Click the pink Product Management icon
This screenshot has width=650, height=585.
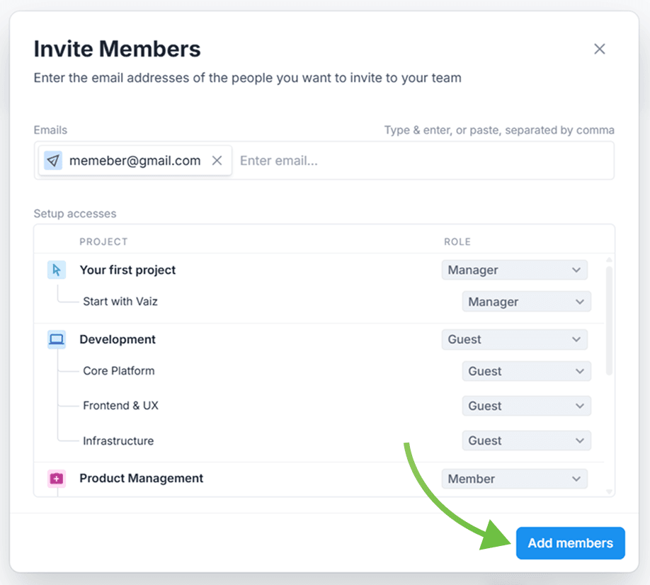click(x=57, y=479)
